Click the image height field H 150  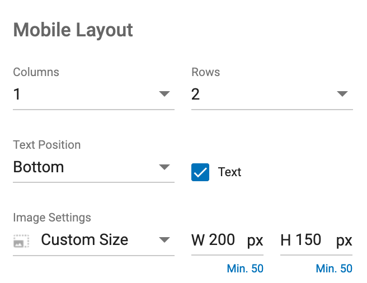click(316, 240)
